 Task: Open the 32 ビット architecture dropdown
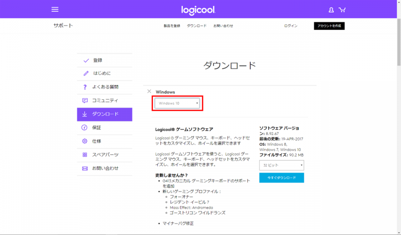click(x=282, y=165)
